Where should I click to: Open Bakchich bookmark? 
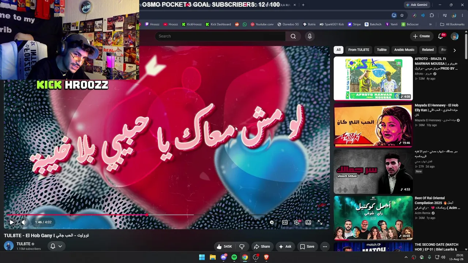tap(373, 24)
